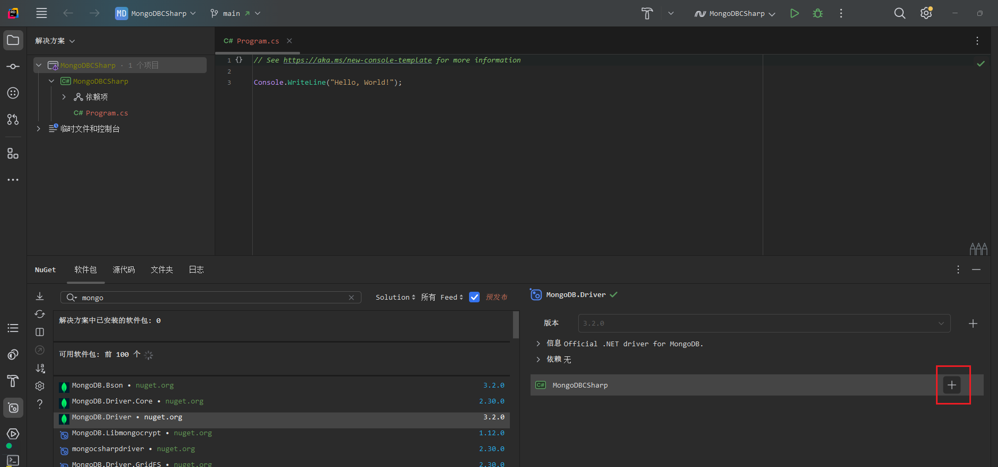This screenshot has height=467, width=998.
Task: Open the aka.ms new-console-template link
Action: (357, 60)
